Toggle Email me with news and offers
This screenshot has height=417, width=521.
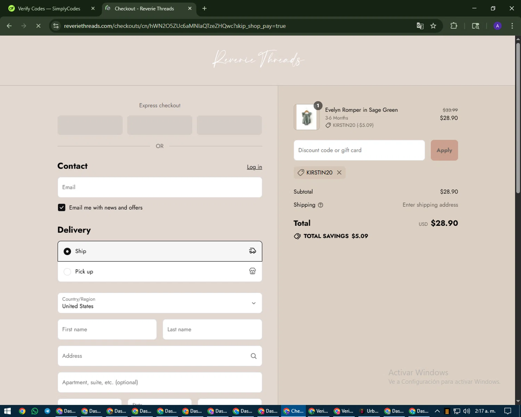point(61,207)
